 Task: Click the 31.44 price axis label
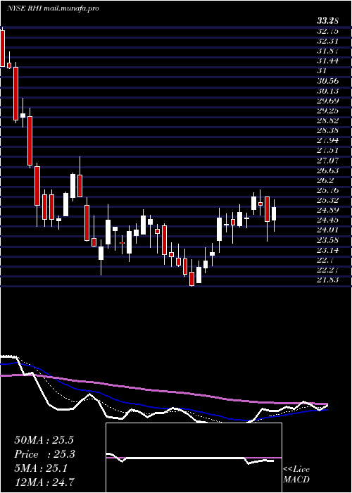[x=327, y=61]
